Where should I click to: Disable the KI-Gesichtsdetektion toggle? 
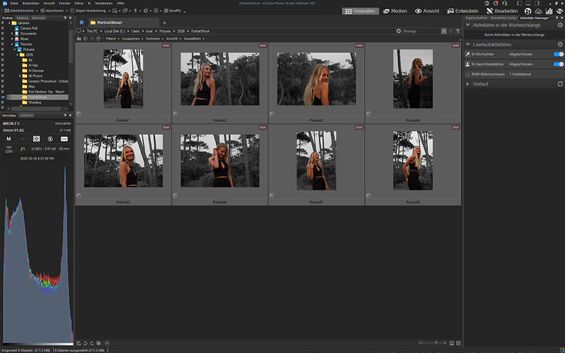click(559, 64)
